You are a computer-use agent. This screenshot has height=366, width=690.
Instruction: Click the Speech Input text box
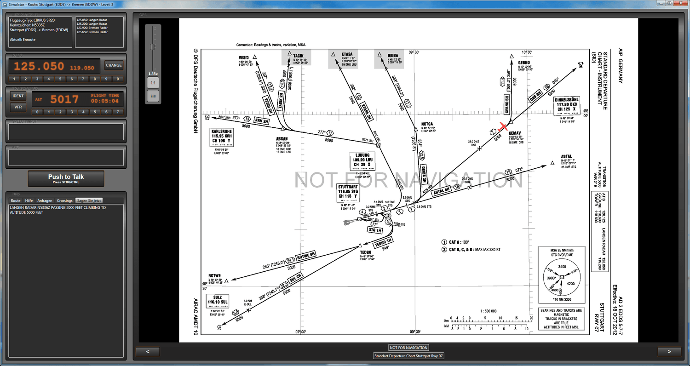66,132
